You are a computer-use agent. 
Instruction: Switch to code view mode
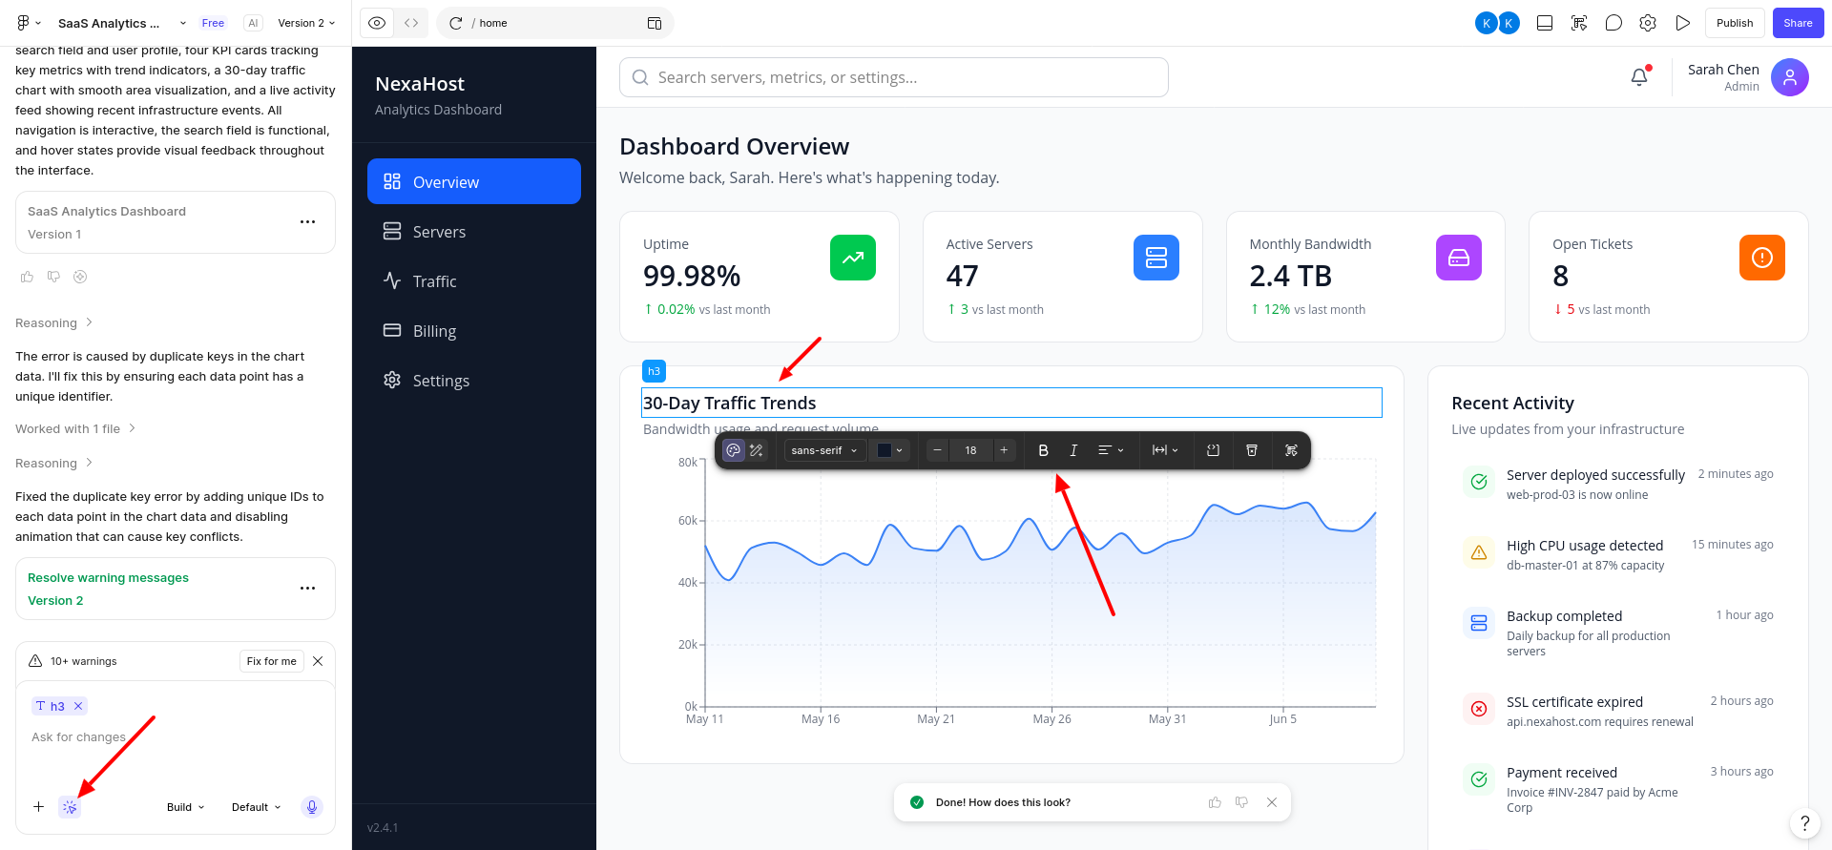point(411,23)
